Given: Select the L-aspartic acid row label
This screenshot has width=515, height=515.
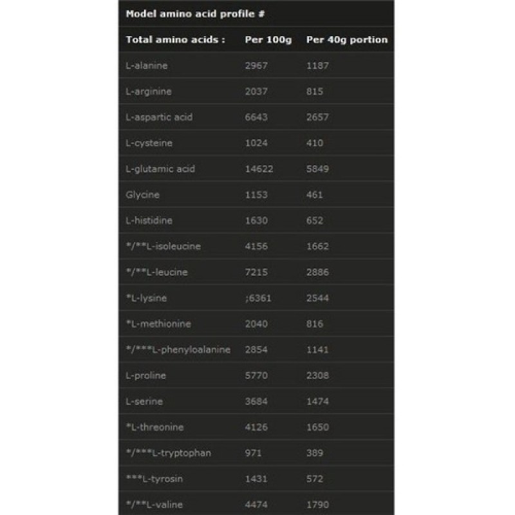Looking at the screenshot, I should (159, 117).
